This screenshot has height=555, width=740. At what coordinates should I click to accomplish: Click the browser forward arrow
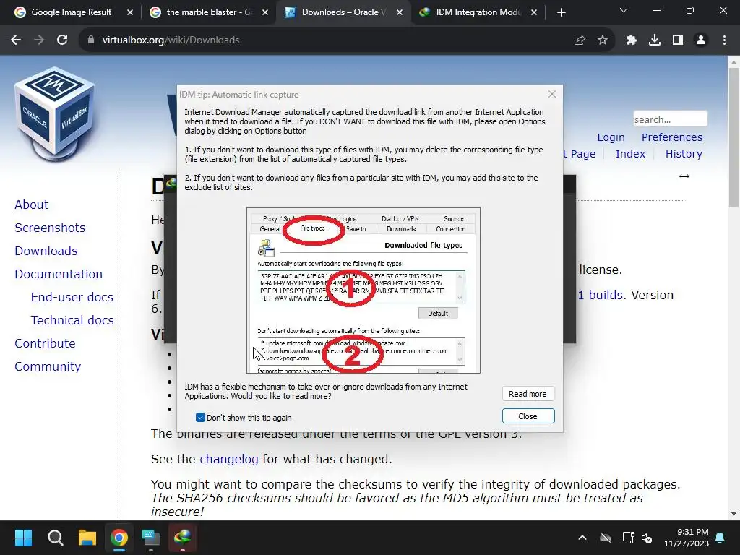(x=39, y=40)
